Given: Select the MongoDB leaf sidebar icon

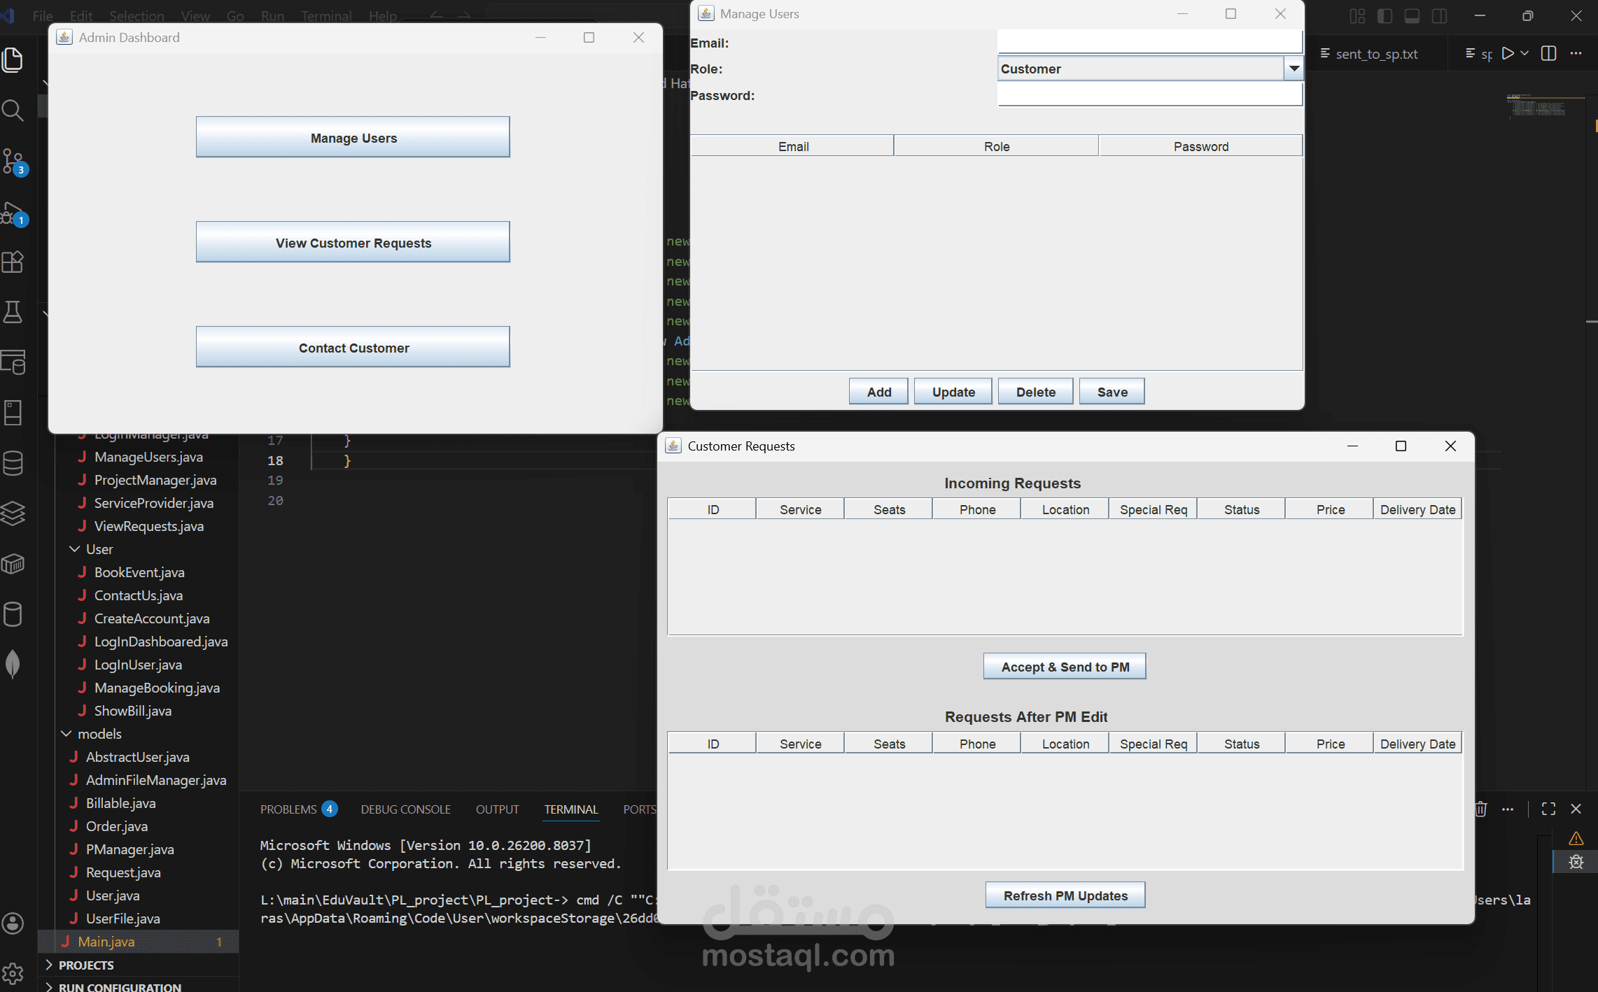Looking at the screenshot, I should pyautogui.click(x=13, y=664).
